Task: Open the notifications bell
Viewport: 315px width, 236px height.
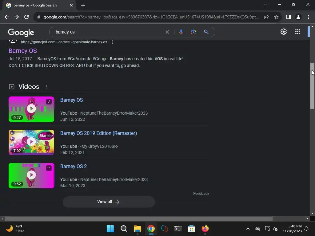Action: (306, 229)
